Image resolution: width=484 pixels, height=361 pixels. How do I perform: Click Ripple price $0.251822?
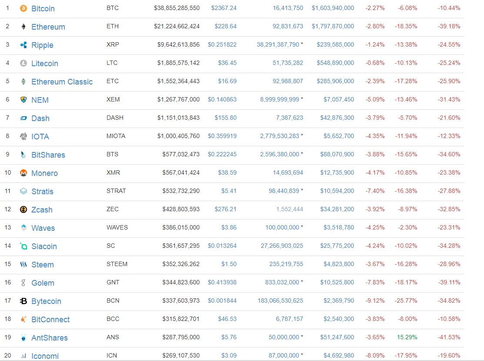[x=222, y=44]
